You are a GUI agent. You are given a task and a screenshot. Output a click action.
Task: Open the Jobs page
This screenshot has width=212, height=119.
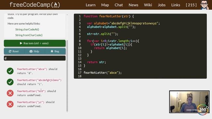[162, 5]
